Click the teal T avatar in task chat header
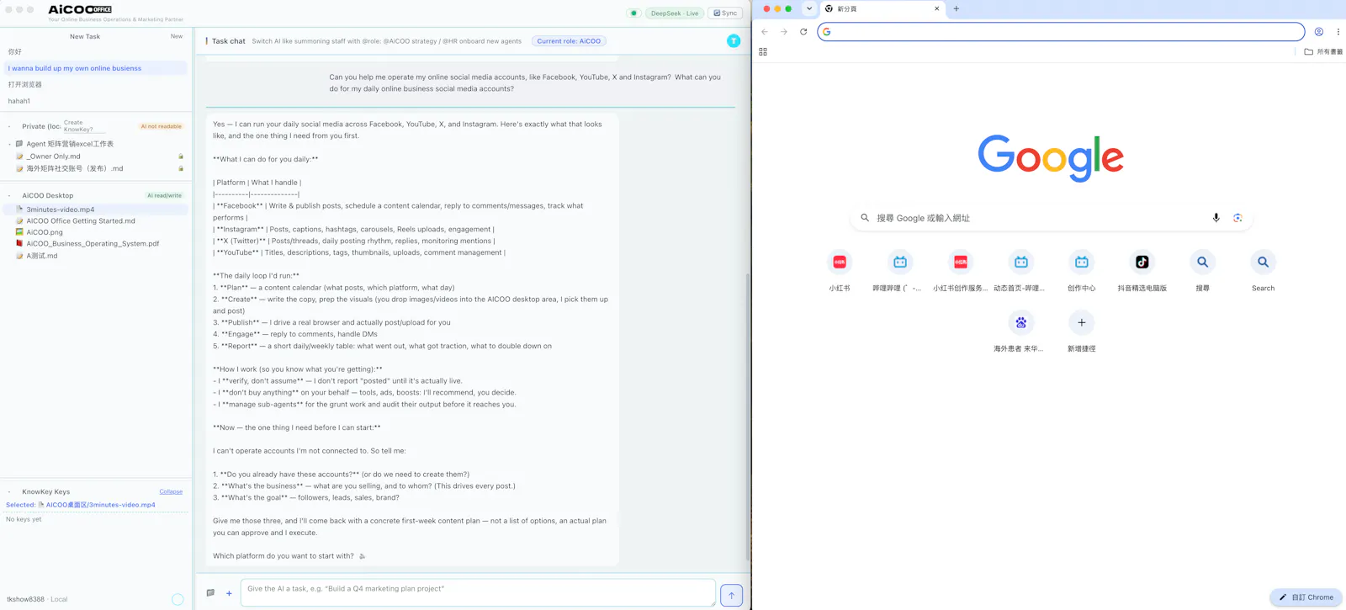Image resolution: width=1346 pixels, height=610 pixels. pos(734,40)
